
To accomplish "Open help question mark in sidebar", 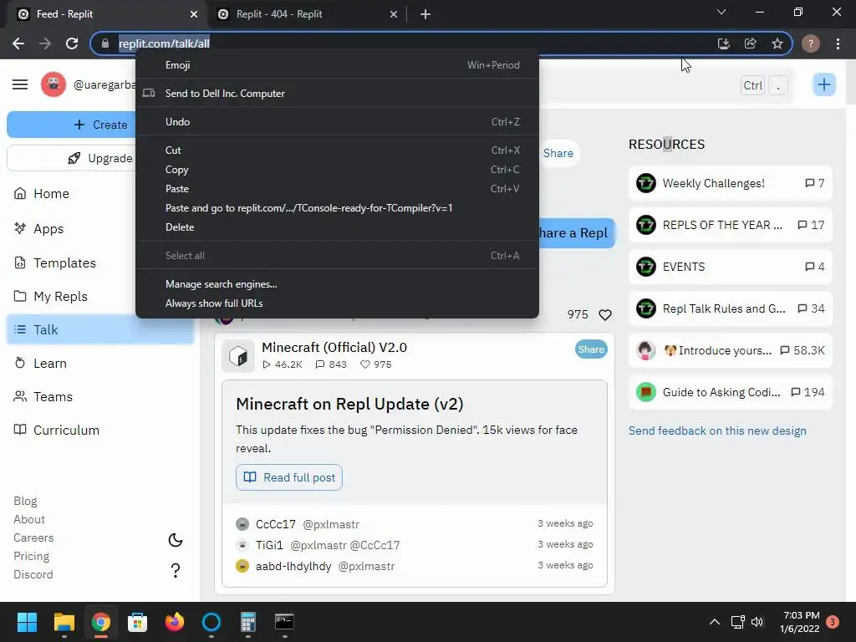I will [176, 570].
